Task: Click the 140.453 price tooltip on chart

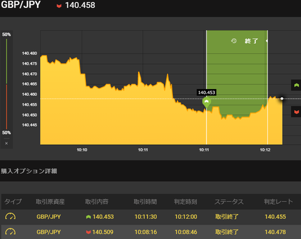Action: [206, 92]
